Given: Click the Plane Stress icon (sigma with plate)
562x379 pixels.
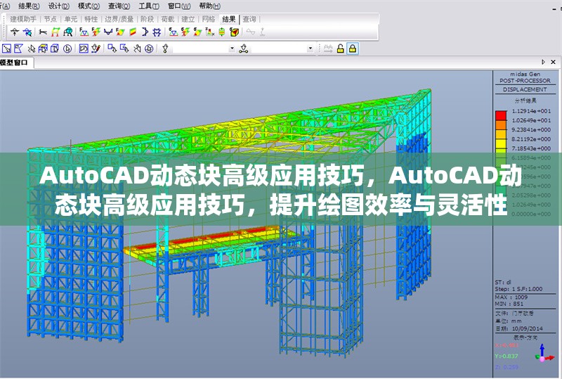Looking at the screenshot, I should 197,32.
